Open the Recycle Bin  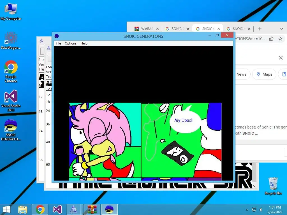273,186
